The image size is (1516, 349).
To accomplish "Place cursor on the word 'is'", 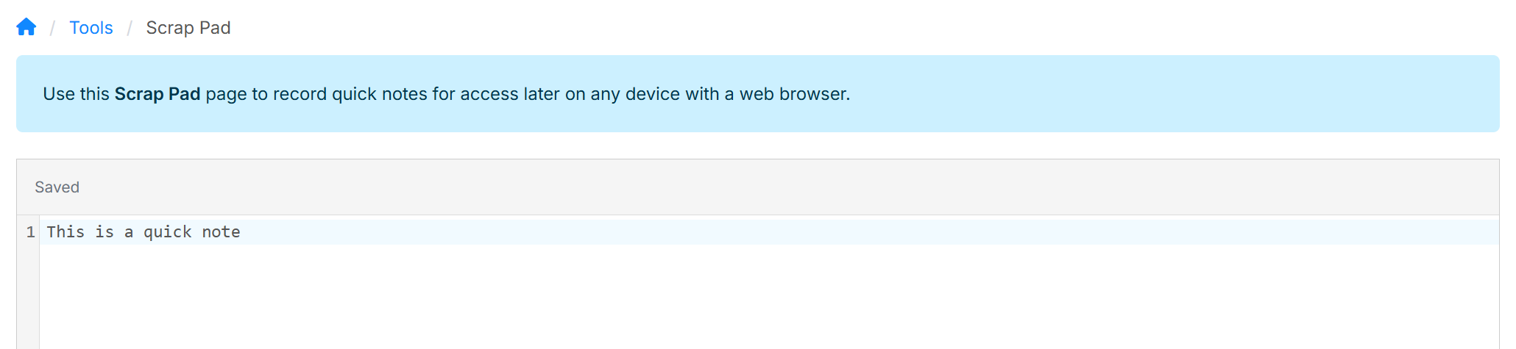I will tap(105, 232).
